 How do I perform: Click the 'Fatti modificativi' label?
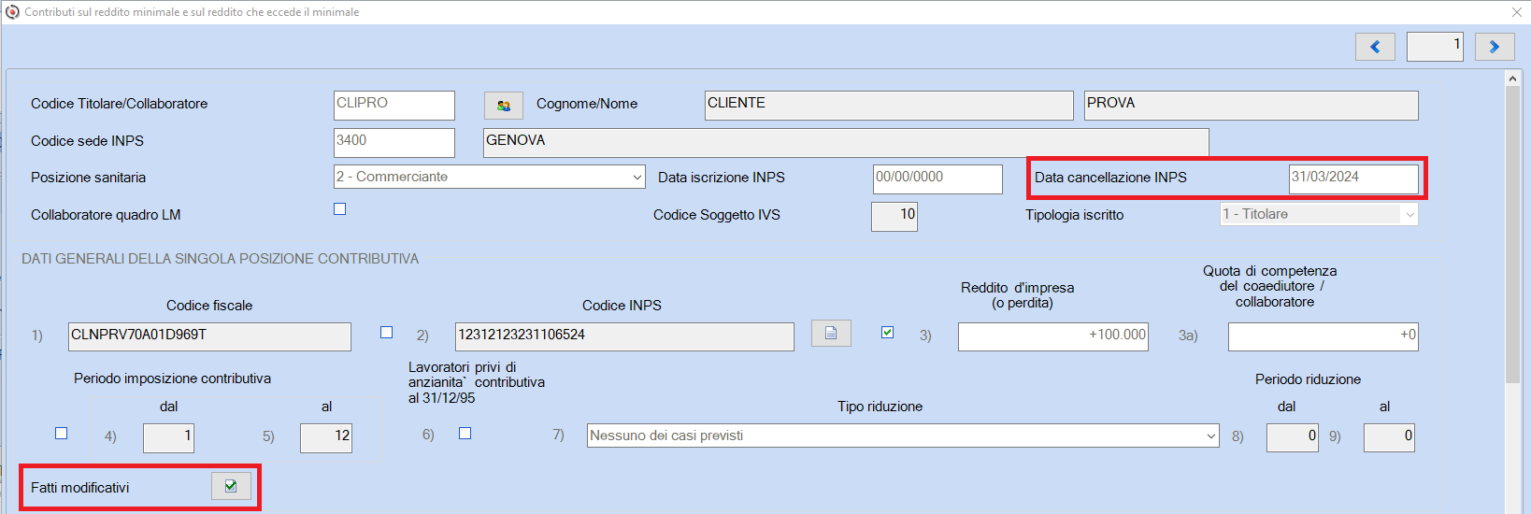tap(80, 488)
